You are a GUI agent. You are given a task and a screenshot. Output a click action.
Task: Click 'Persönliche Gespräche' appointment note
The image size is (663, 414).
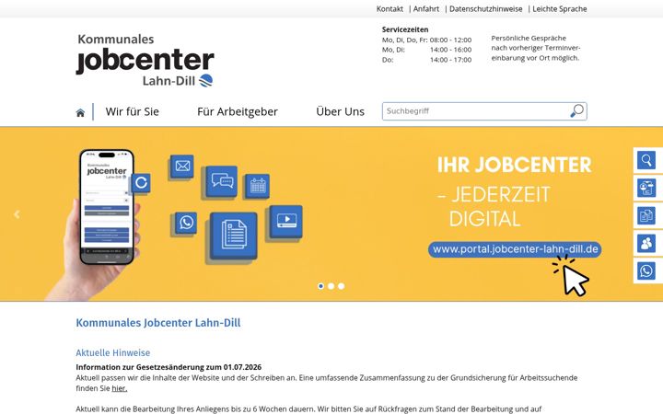tap(529, 38)
